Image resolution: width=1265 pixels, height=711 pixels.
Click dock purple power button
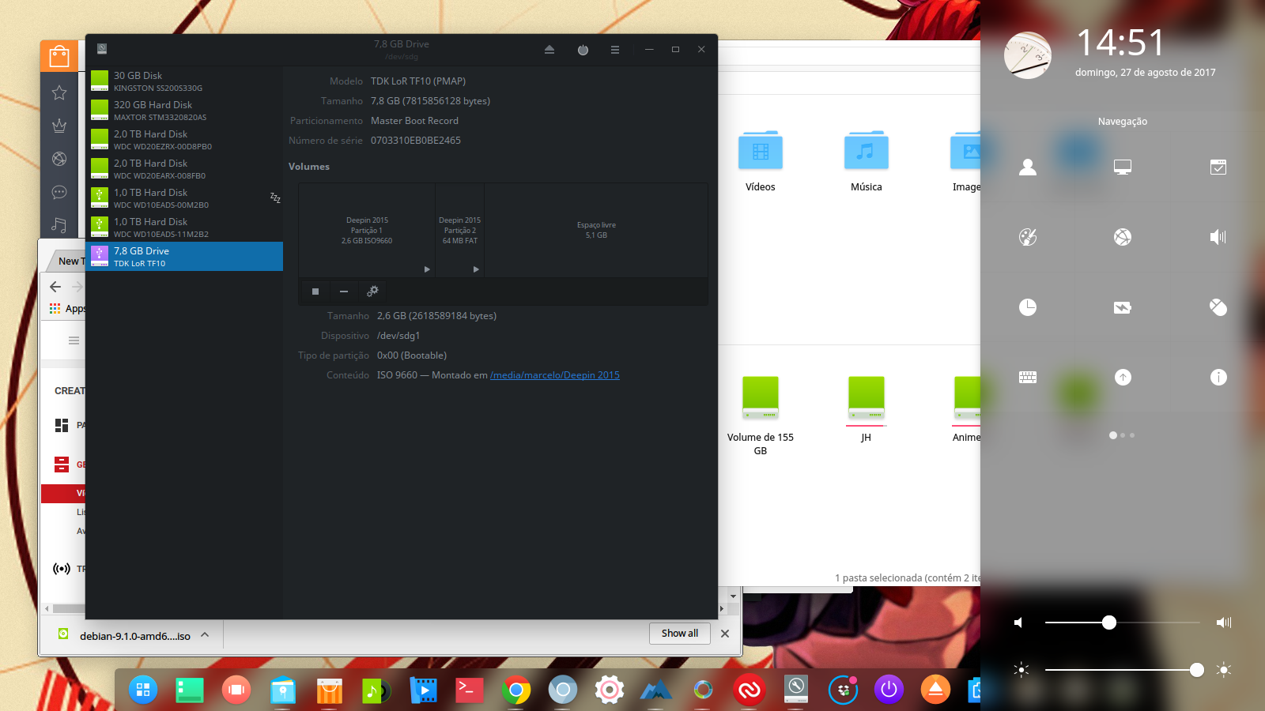pyautogui.click(x=889, y=690)
